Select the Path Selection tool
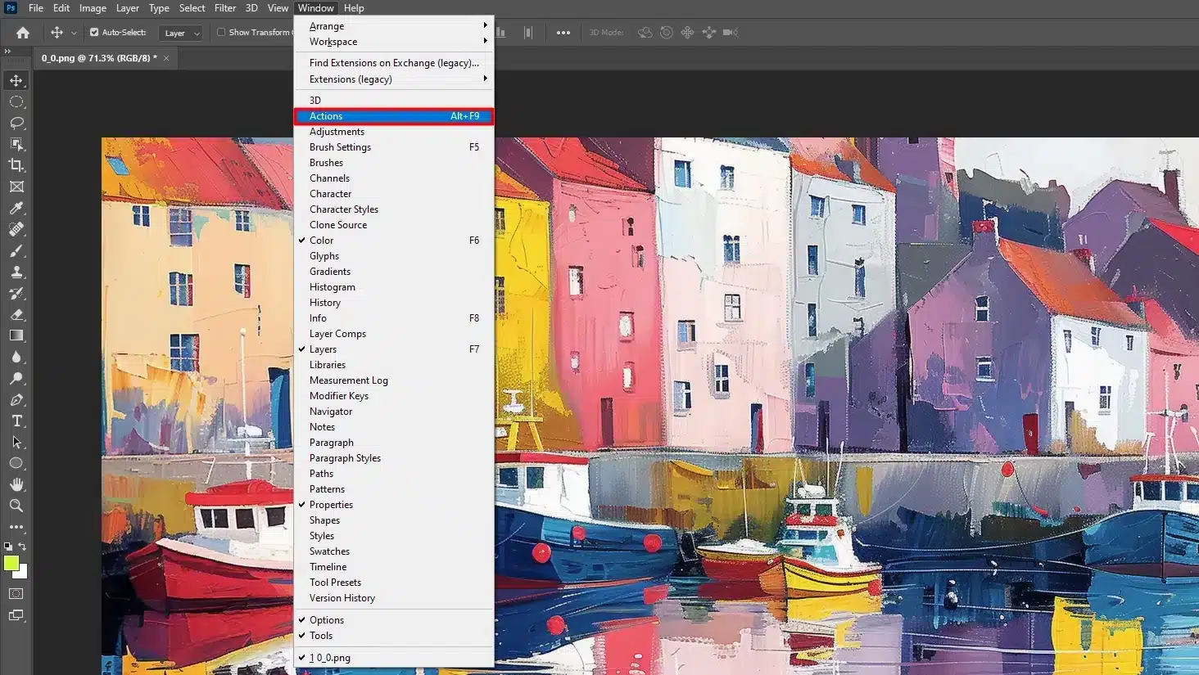 coord(16,442)
